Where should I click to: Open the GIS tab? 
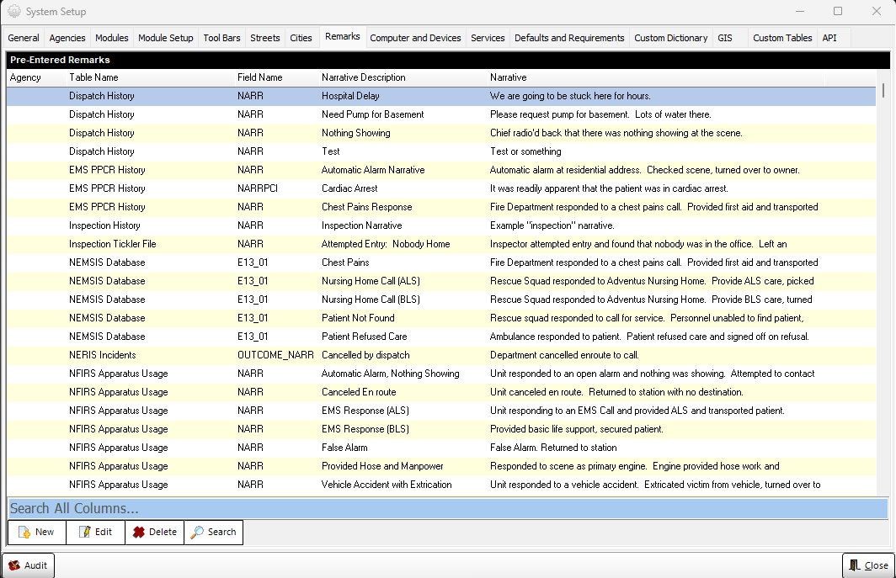coord(724,38)
